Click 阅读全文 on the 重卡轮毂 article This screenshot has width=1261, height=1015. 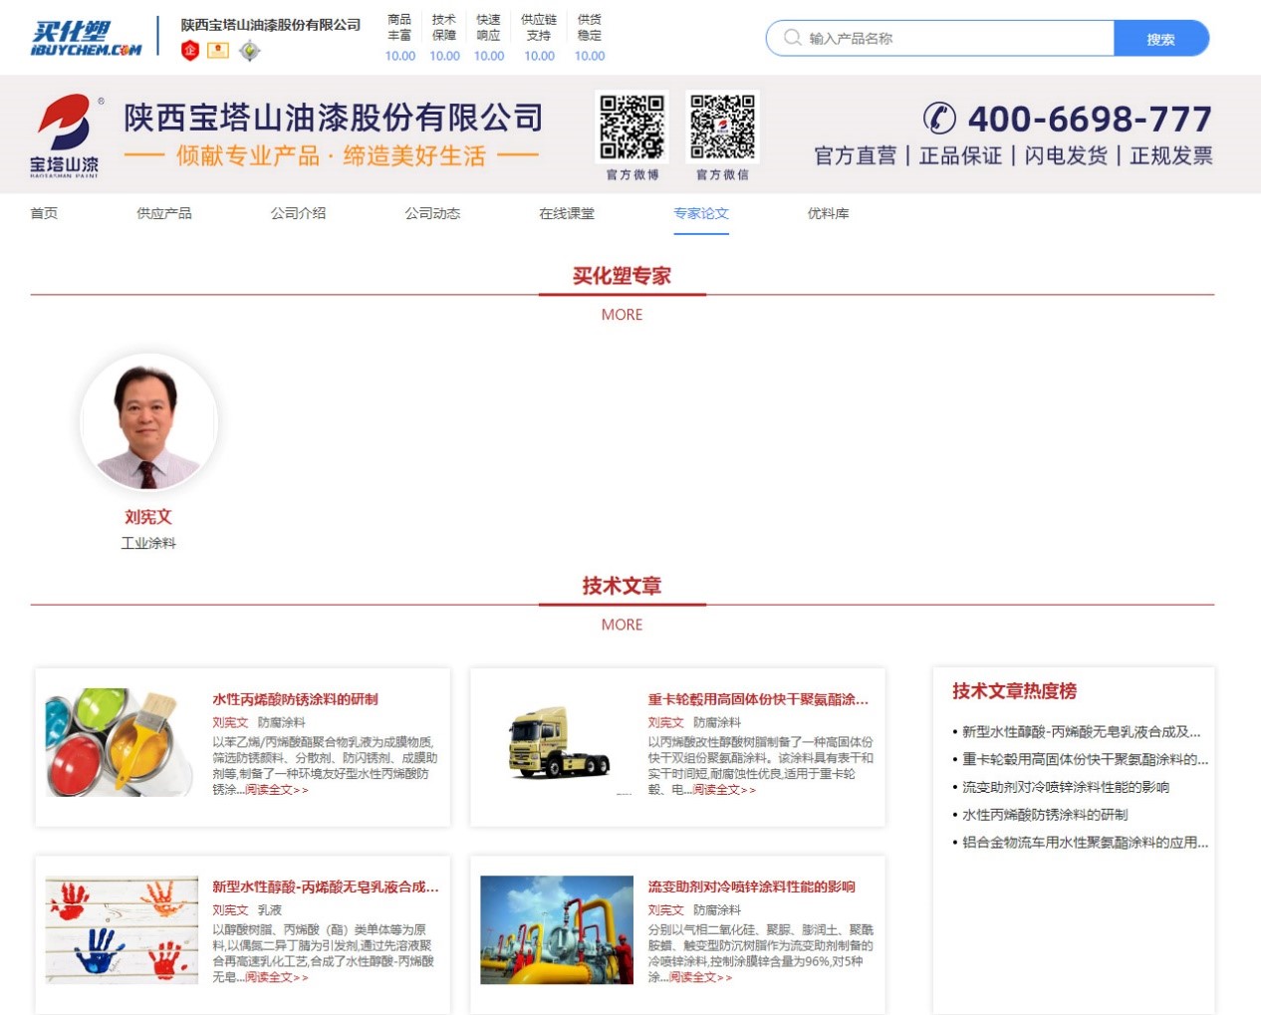click(x=724, y=790)
